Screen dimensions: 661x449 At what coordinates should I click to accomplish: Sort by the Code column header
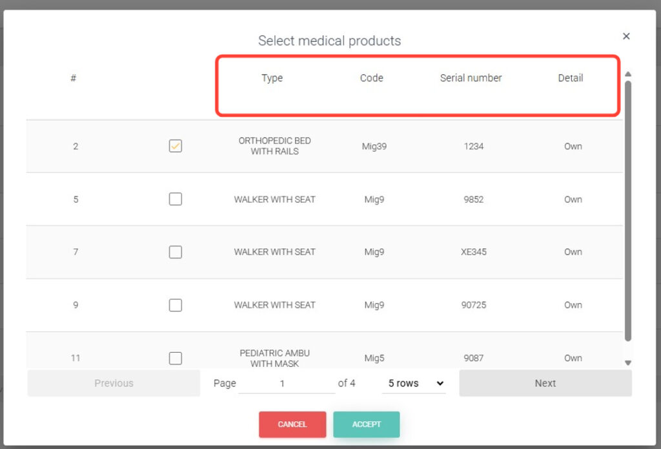coord(371,78)
